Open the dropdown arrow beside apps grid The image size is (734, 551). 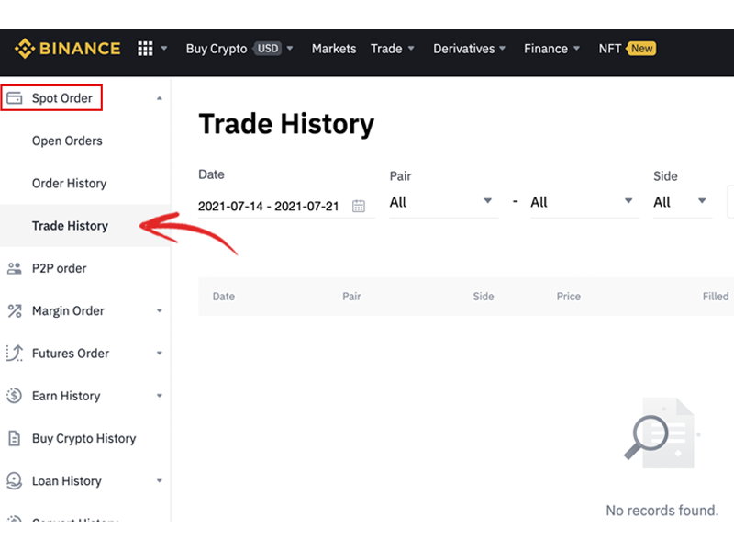(164, 49)
